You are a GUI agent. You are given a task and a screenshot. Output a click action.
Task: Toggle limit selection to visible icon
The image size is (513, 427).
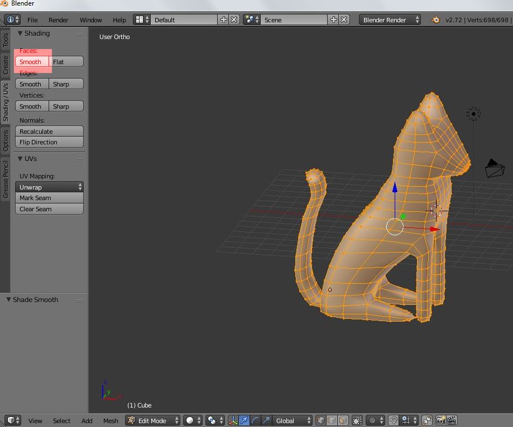click(357, 420)
